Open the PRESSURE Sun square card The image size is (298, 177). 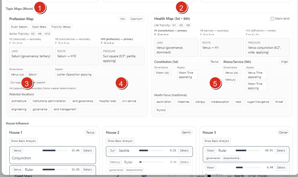[x=123, y=56]
